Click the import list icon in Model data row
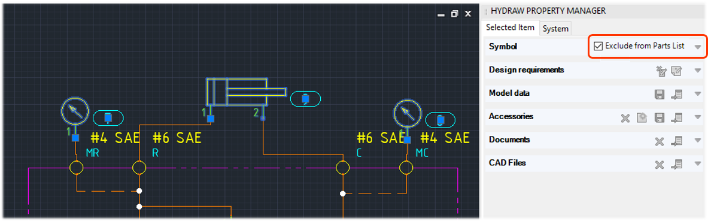Viewport: 708px width, 221px height. [x=676, y=95]
